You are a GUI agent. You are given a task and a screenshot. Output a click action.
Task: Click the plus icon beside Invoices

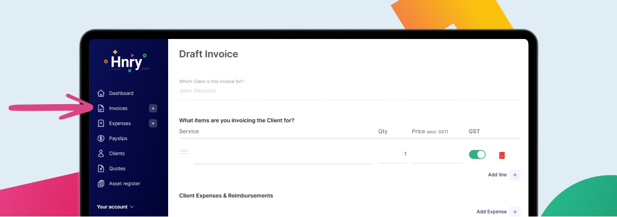(x=153, y=108)
